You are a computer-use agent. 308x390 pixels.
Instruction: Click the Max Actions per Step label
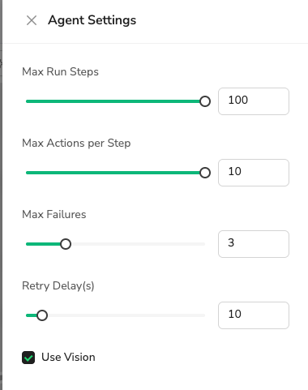(x=76, y=143)
